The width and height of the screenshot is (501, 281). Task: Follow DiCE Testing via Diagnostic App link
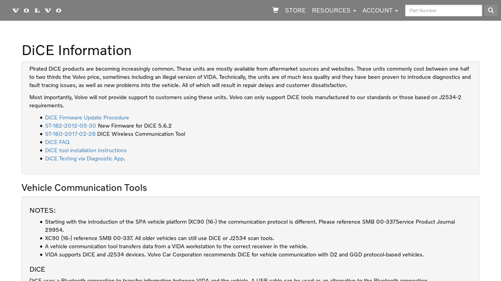click(85, 159)
